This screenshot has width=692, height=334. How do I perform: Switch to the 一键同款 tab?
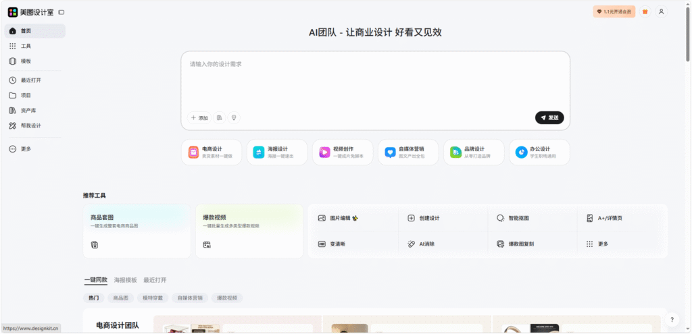pyautogui.click(x=96, y=280)
